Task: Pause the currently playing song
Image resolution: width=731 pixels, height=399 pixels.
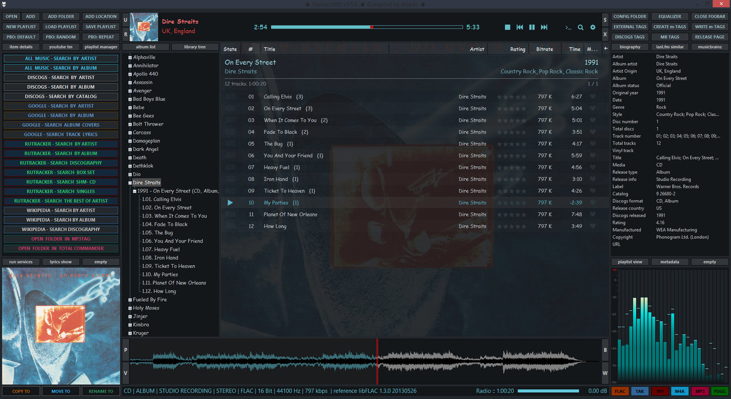Action: (x=532, y=27)
